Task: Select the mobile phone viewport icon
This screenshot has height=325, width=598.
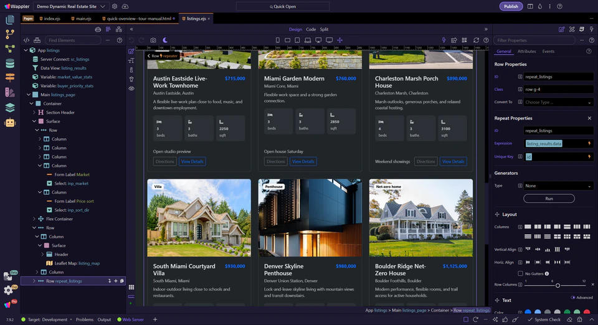Action: pyautogui.click(x=277, y=40)
